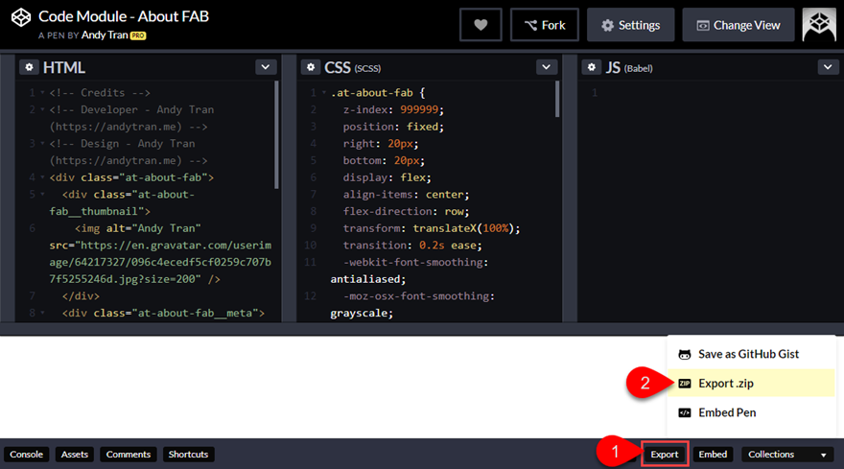Click the Change View button
844x469 pixels.
click(x=738, y=25)
